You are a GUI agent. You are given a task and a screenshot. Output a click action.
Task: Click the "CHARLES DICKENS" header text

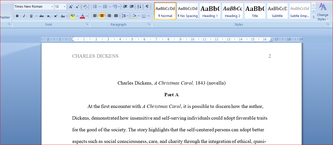tap(95, 56)
